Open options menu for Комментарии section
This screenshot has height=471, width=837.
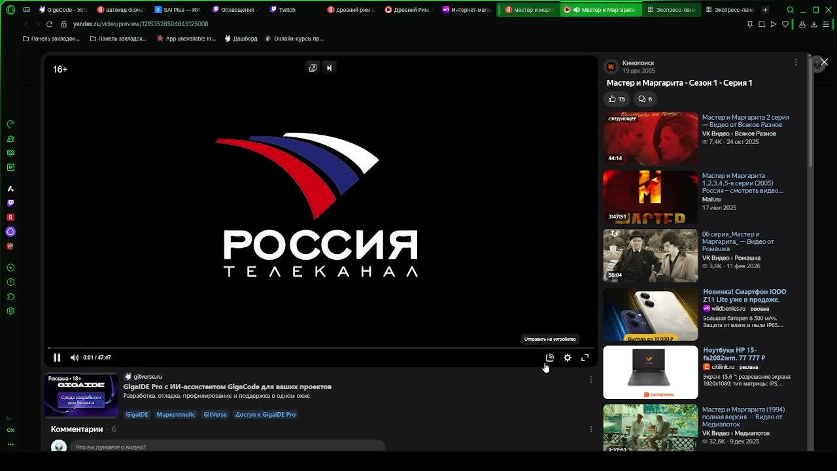591,429
